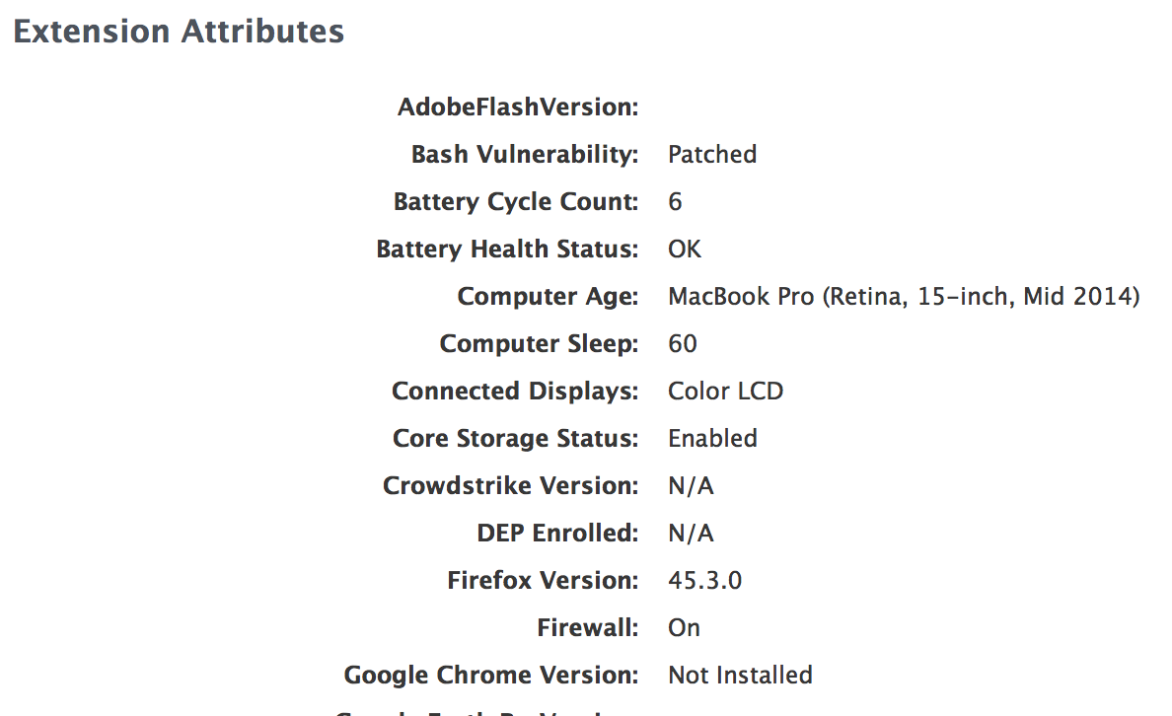Screen dimensions: 1172x716
Task: Select the DEP Enrolled N/A value
Action: pos(691,533)
